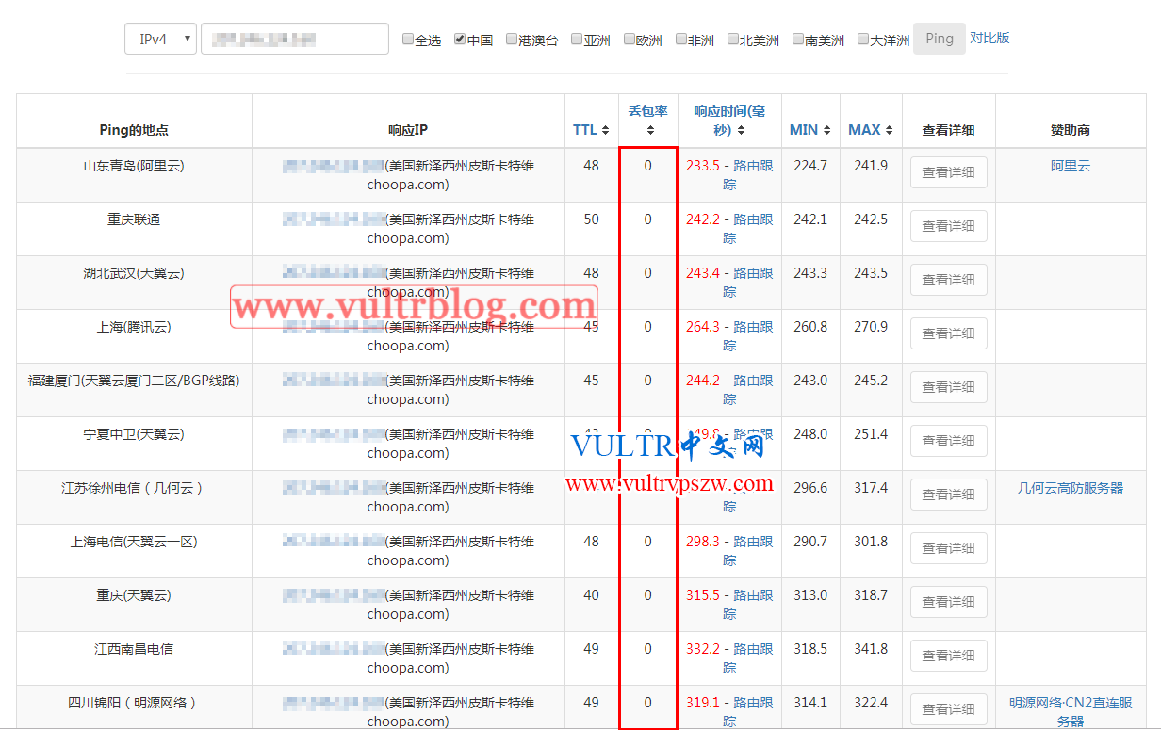View details for 上海电信(天翼云一区) row
The height and width of the screenshot is (730, 1161).
[948, 548]
